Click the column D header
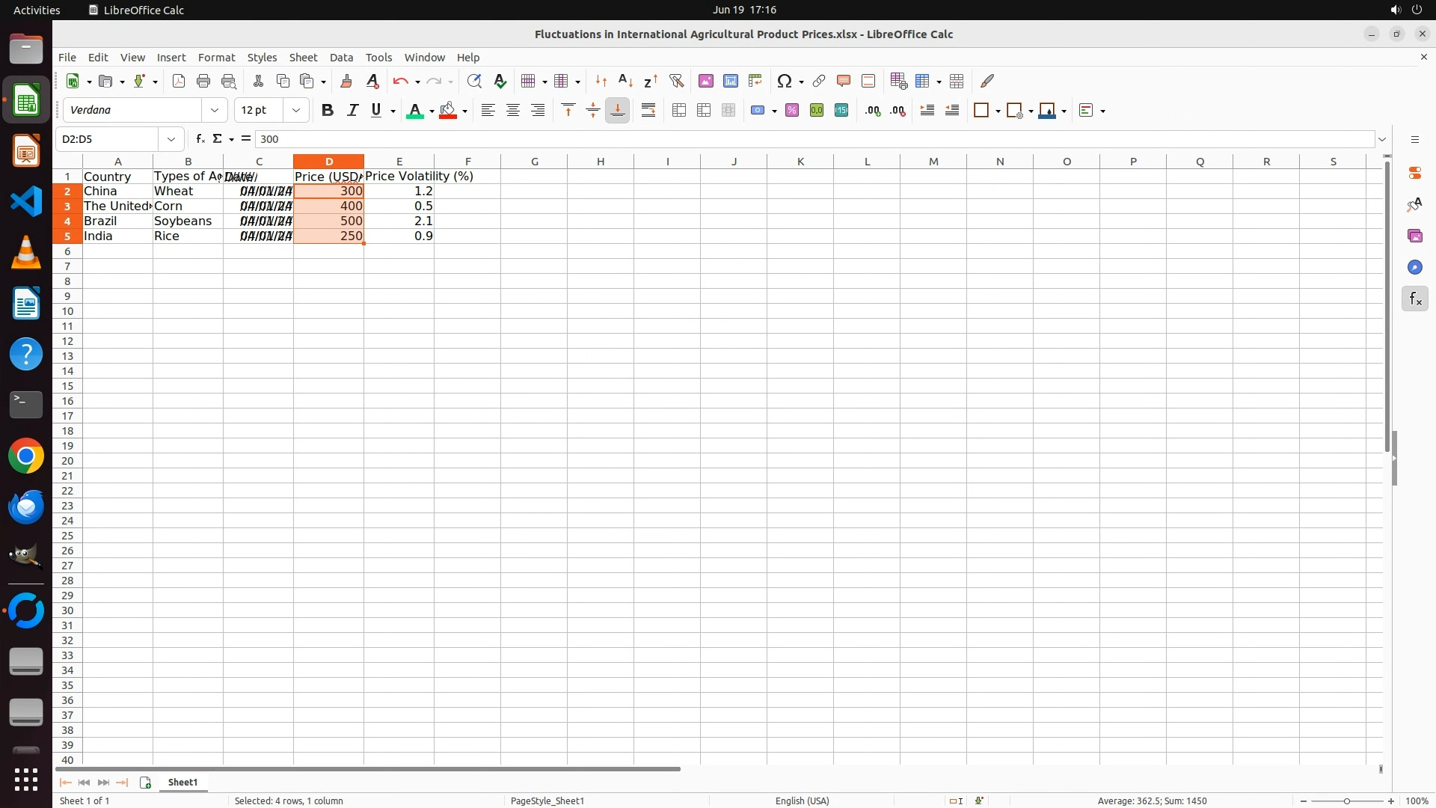 pos(328,162)
